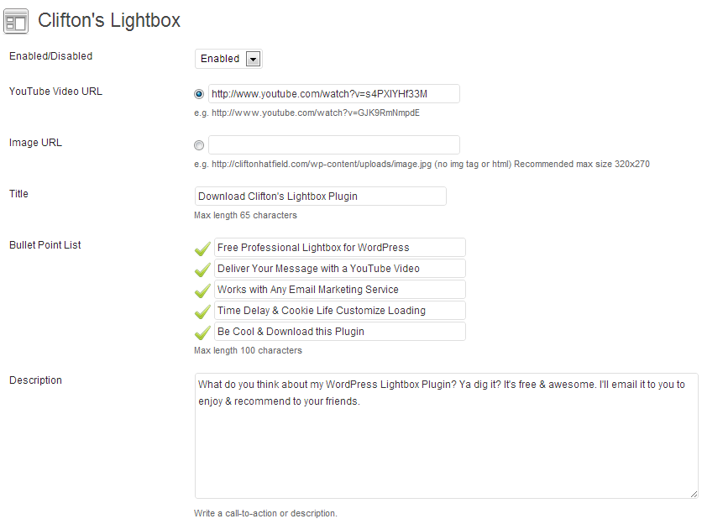Select the Image URL radio button
Screen dimensions: 702x524
199,145
